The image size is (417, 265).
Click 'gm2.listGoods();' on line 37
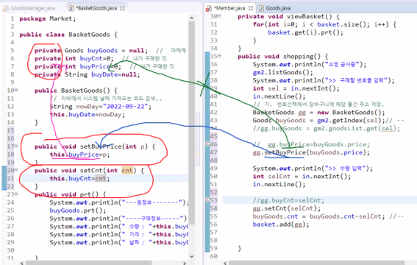click(282, 72)
